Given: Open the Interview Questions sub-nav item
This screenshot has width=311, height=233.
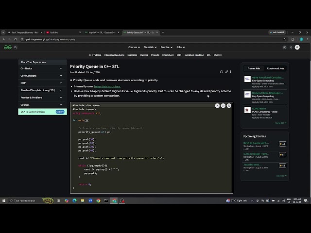Looking at the screenshot, I should coord(114,55).
